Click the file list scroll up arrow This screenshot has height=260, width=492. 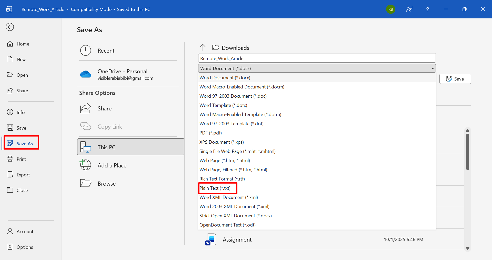[467, 130]
